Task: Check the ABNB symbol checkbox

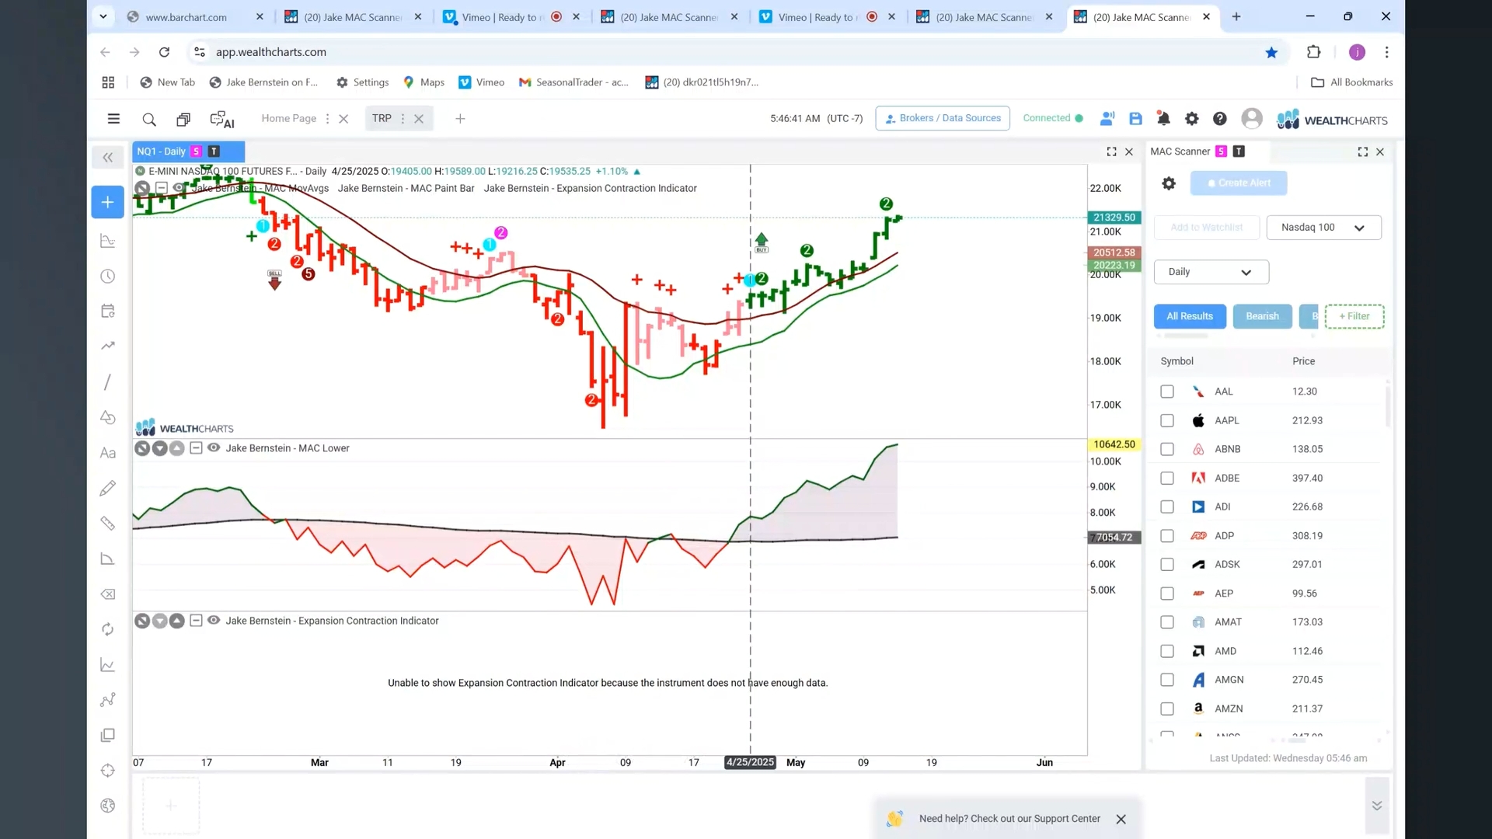Action: (1167, 449)
